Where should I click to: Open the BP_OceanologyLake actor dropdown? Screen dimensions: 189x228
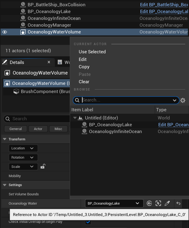(114, 203)
